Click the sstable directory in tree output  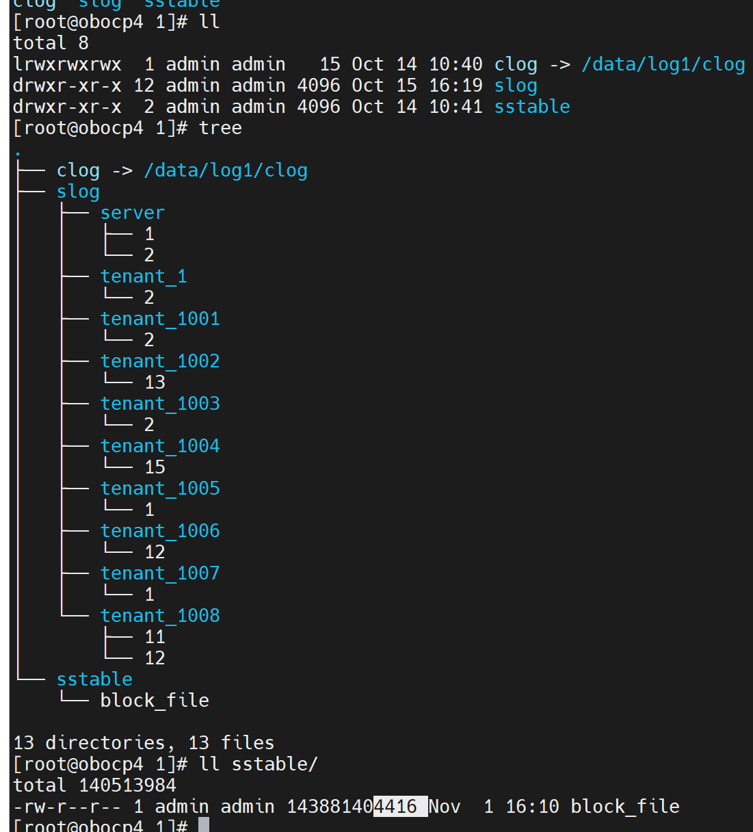click(94, 679)
